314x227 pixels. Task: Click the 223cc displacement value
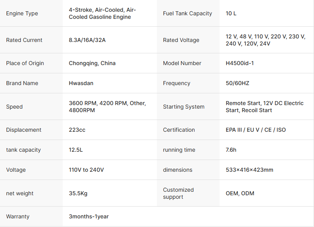coord(77,130)
